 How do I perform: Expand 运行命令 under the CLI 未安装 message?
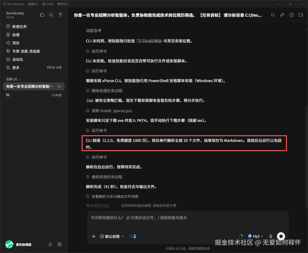click(97, 71)
